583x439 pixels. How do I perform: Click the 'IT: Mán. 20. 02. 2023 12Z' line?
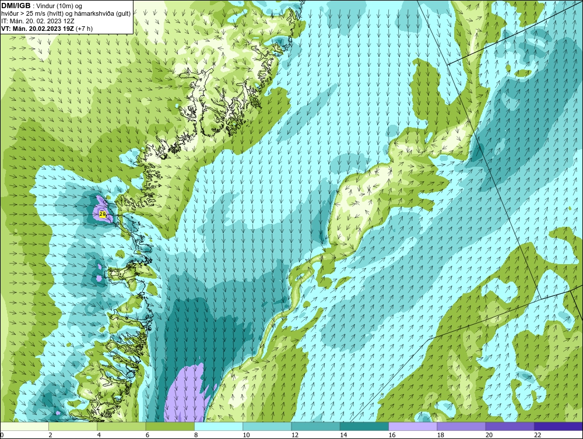pyautogui.click(x=38, y=21)
